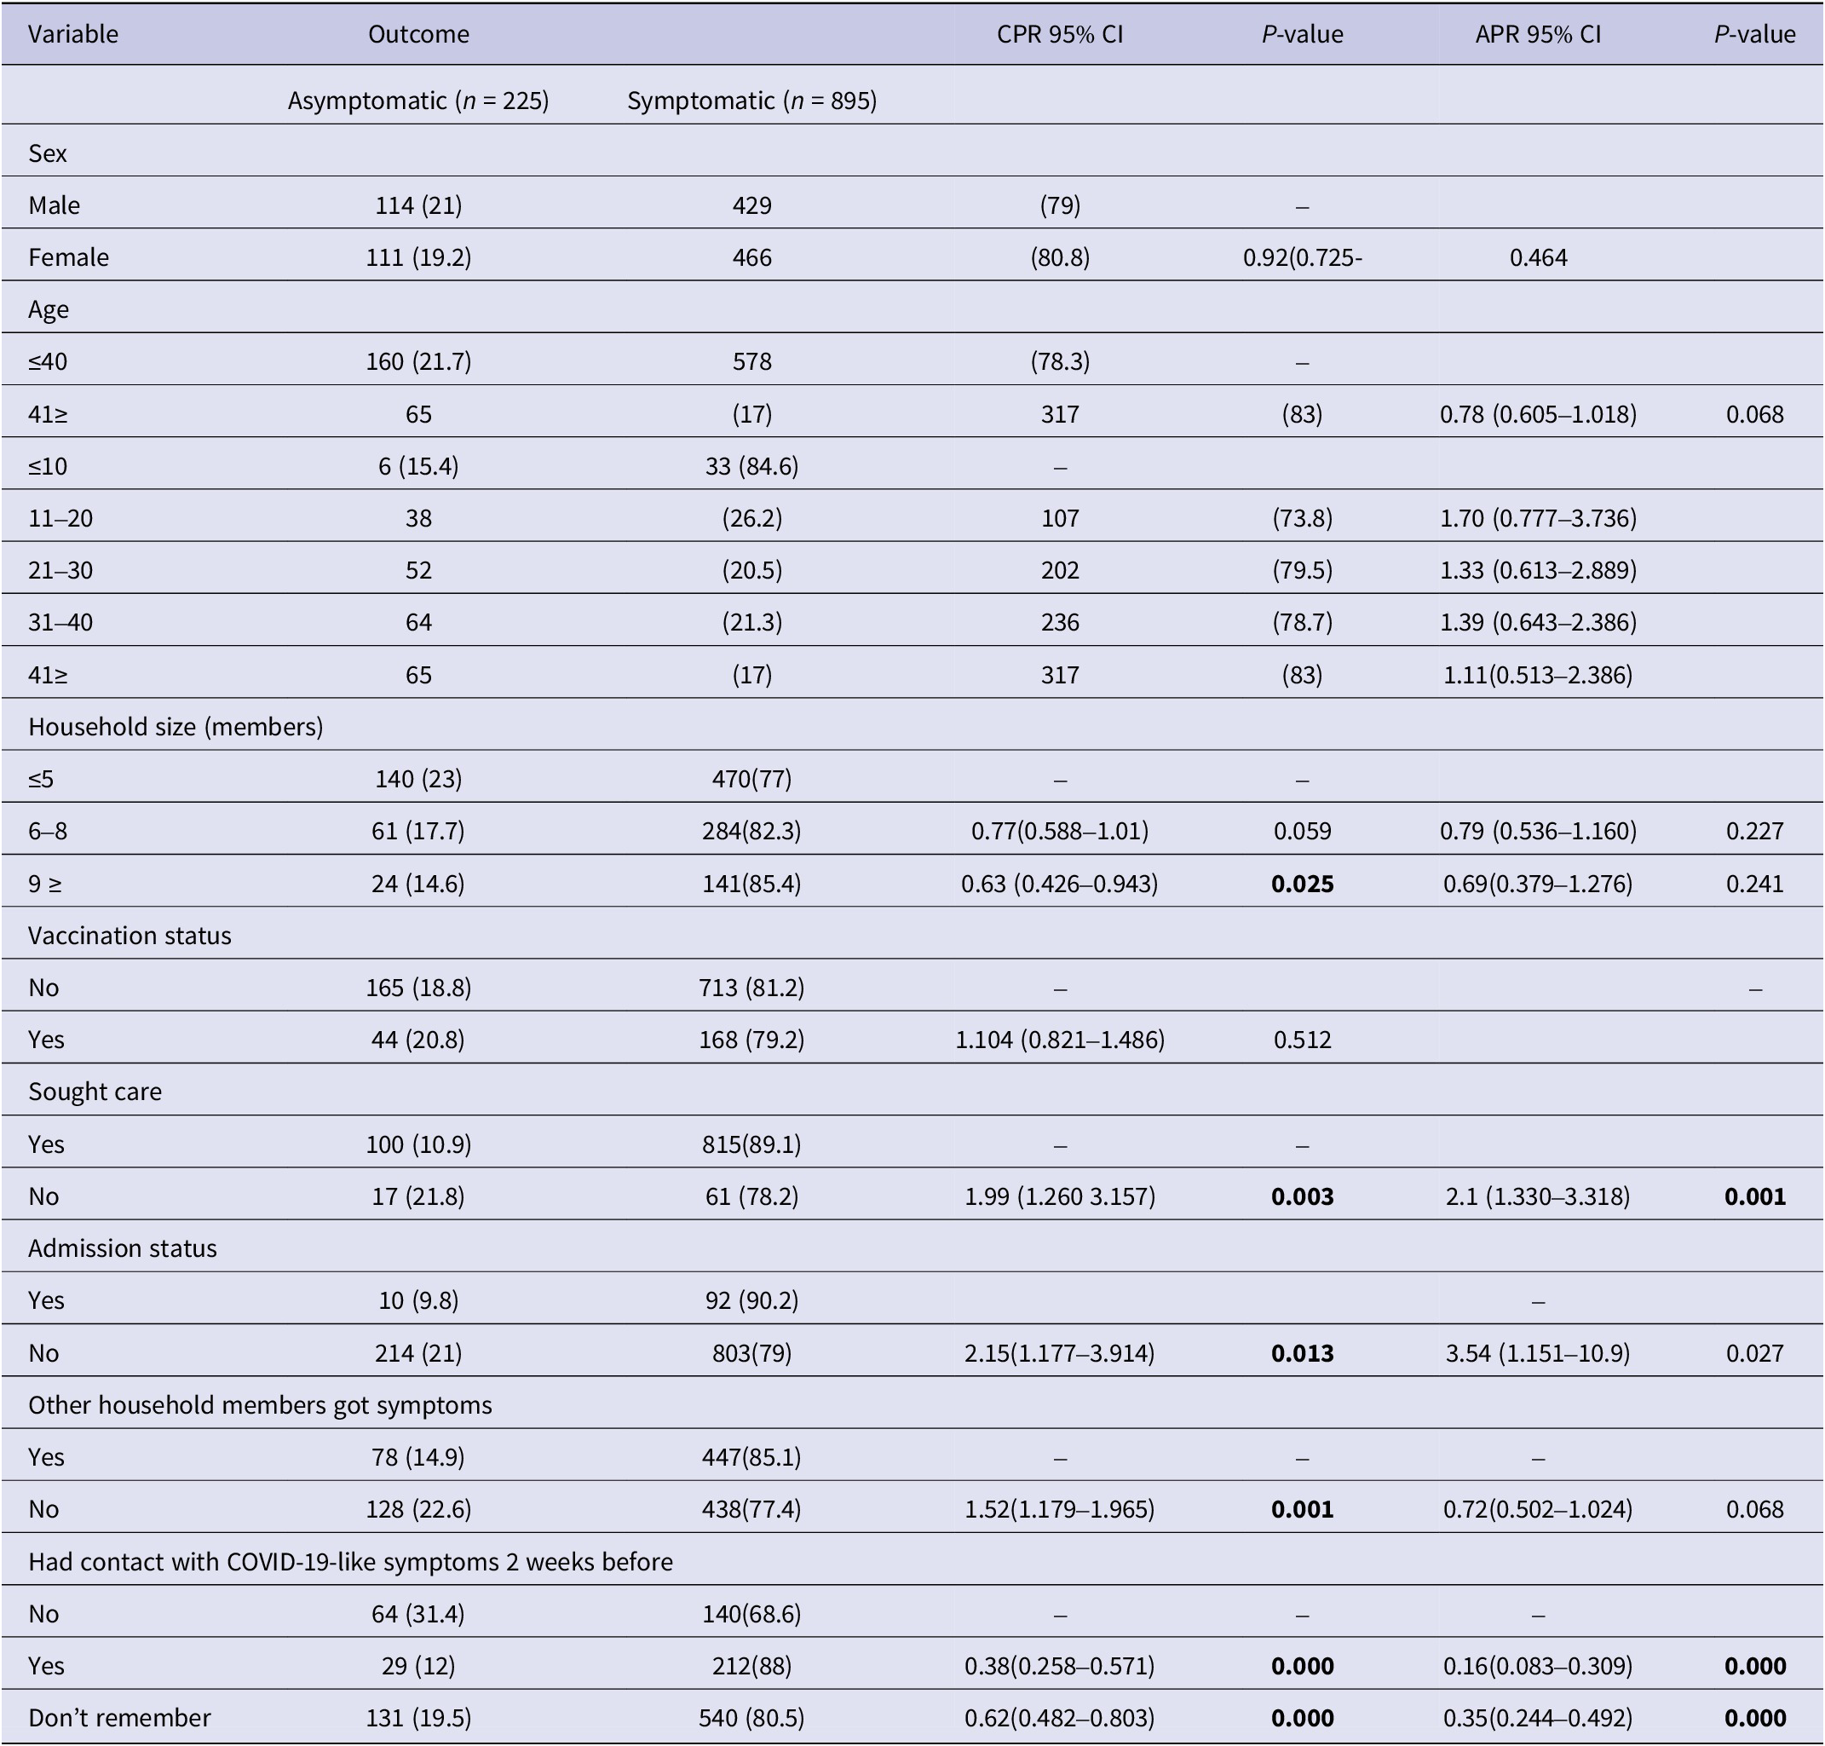Click the 2.15(1.177–3.914) cell
The width and height of the screenshot is (1825, 1746).
pyautogui.click(x=1060, y=1352)
